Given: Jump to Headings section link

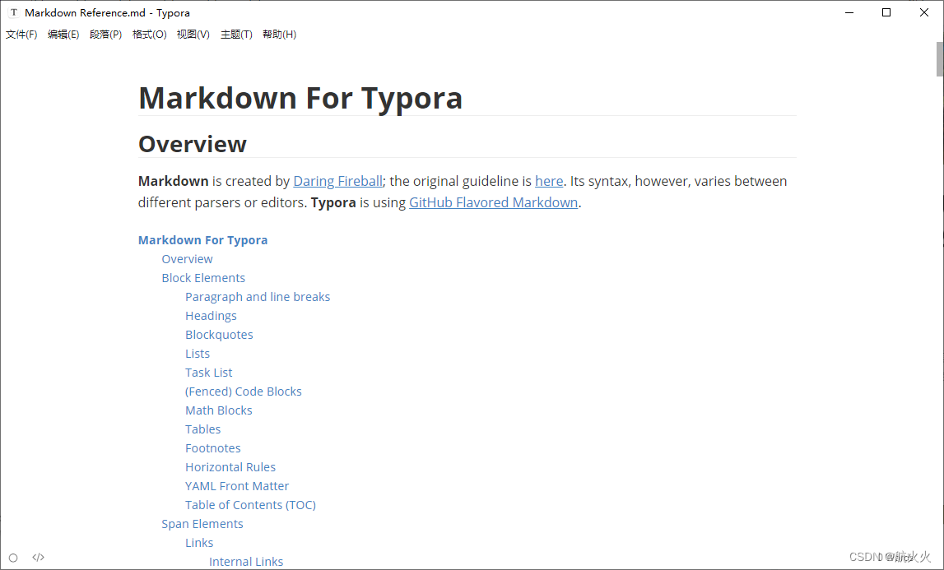Looking at the screenshot, I should (211, 316).
